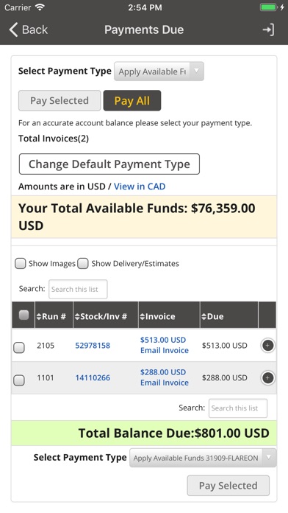
Task: Focus the top Search this list field
Action: [x=78, y=289]
